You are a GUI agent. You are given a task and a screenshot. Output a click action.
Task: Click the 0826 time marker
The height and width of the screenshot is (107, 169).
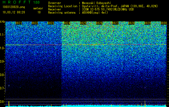coord(99,23)
